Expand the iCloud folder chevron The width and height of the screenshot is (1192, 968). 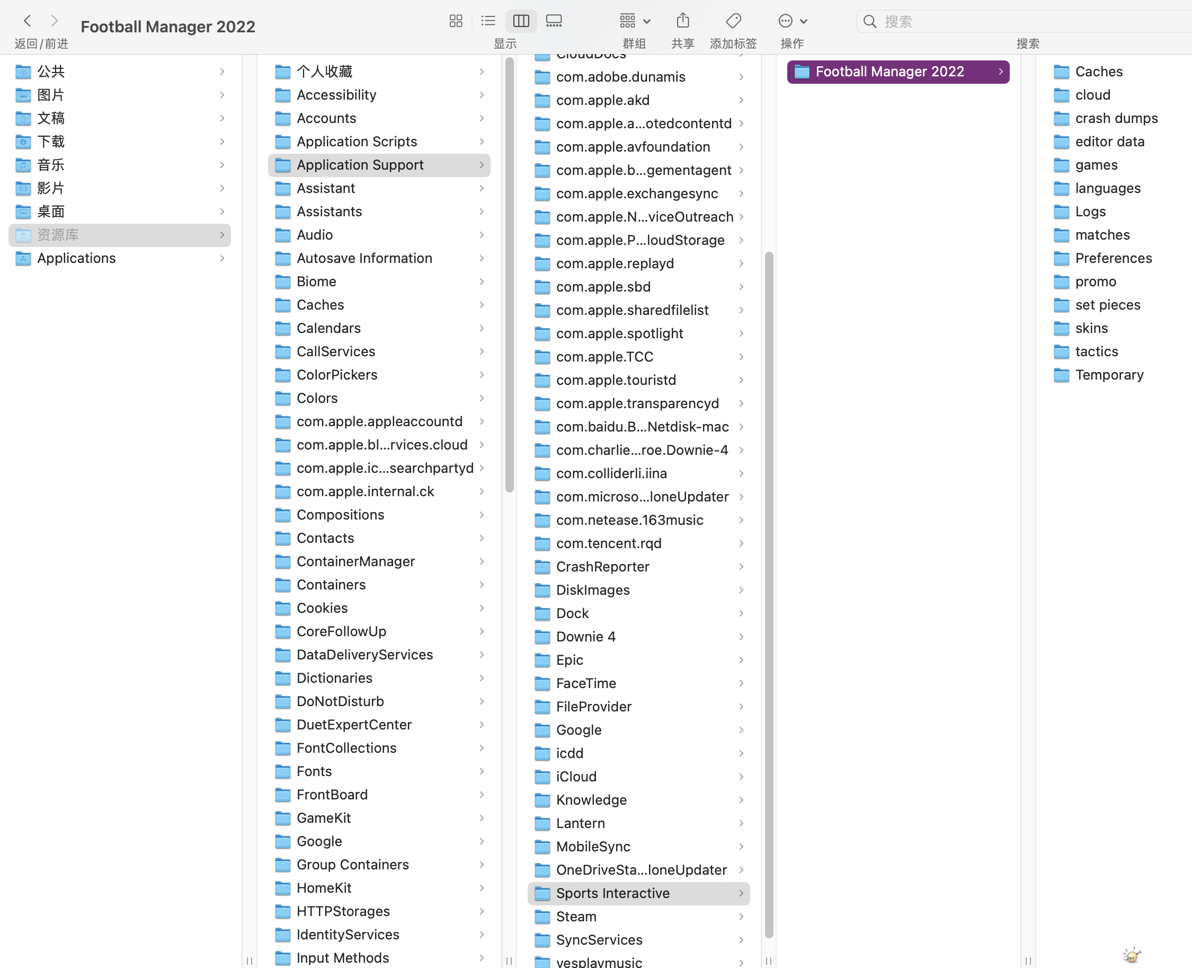[x=741, y=777]
